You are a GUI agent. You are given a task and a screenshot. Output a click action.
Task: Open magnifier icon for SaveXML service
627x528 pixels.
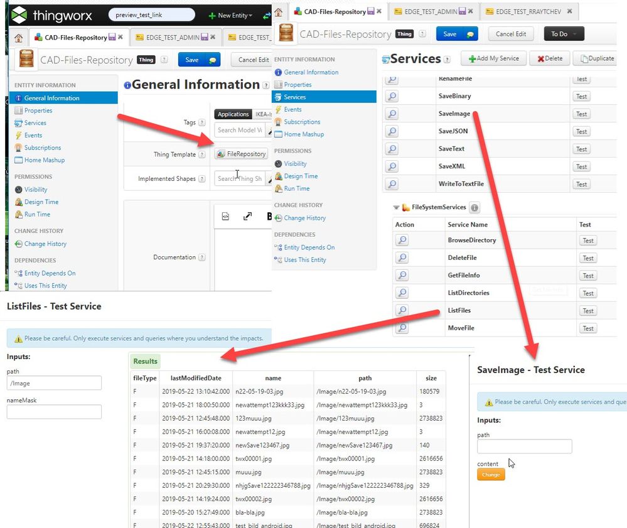pyautogui.click(x=392, y=166)
